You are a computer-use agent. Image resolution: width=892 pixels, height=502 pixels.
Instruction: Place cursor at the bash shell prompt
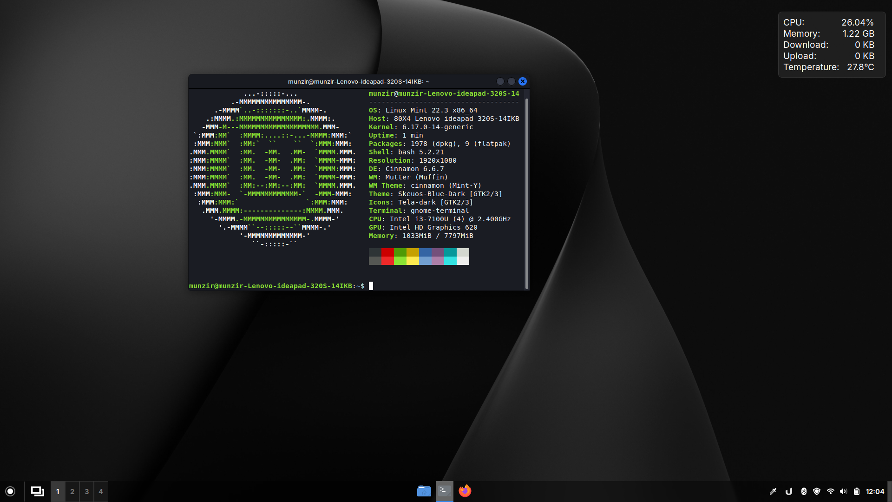pos(370,286)
